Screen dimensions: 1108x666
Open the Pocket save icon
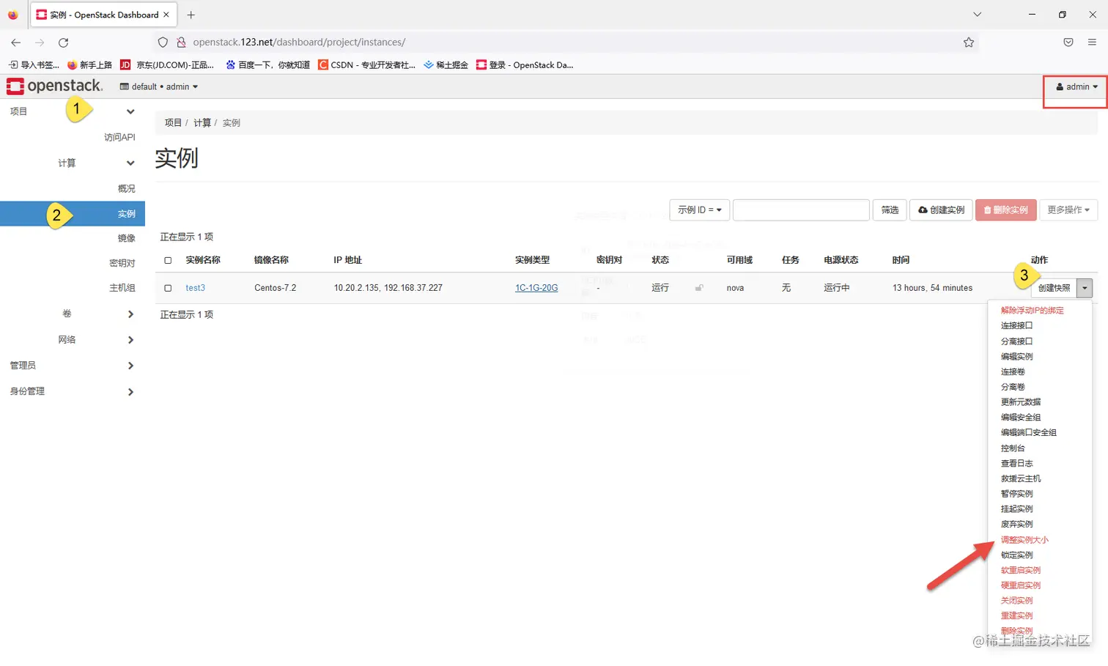tap(1068, 42)
